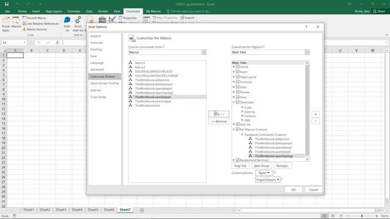Click Record Macro in ribbon
390x219 pixels.
(x=34, y=18)
